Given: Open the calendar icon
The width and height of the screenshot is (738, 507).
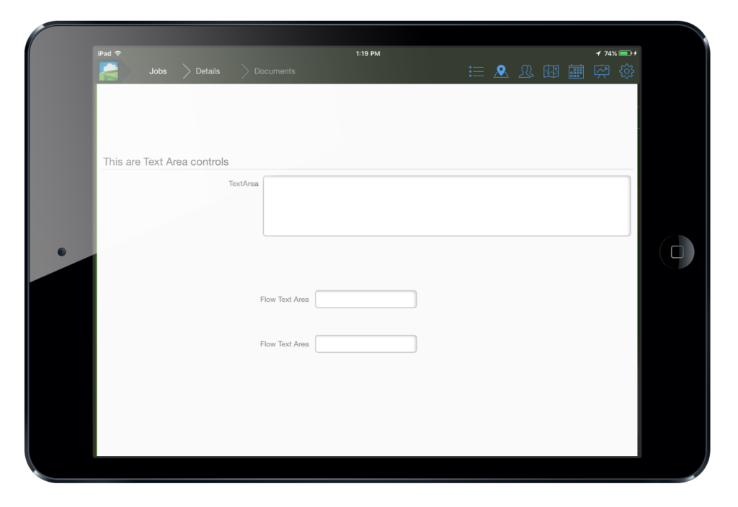Looking at the screenshot, I should pyautogui.click(x=576, y=71).
